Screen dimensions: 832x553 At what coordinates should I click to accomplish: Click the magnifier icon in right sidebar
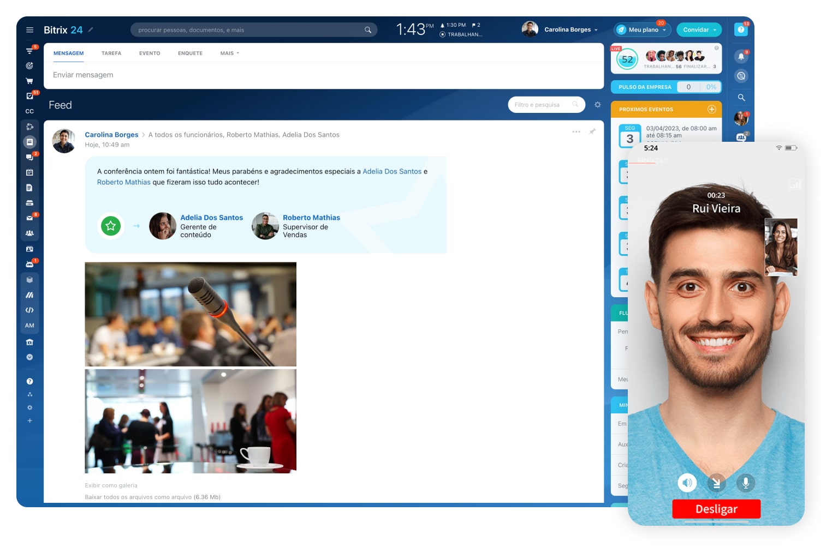coord(741,98)
